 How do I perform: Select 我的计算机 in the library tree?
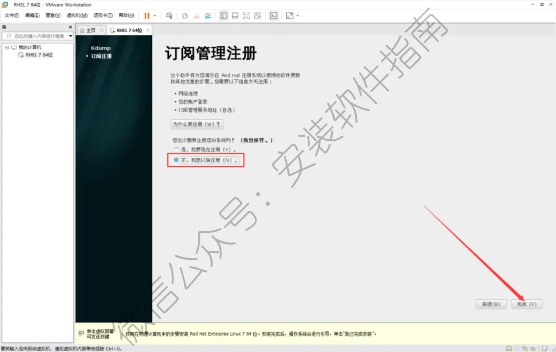[x=30, y=47]
